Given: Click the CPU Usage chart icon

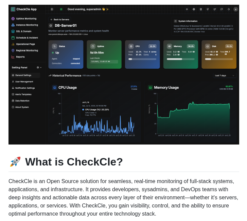Looking at the screenshot, I should [x=55, y=88].
